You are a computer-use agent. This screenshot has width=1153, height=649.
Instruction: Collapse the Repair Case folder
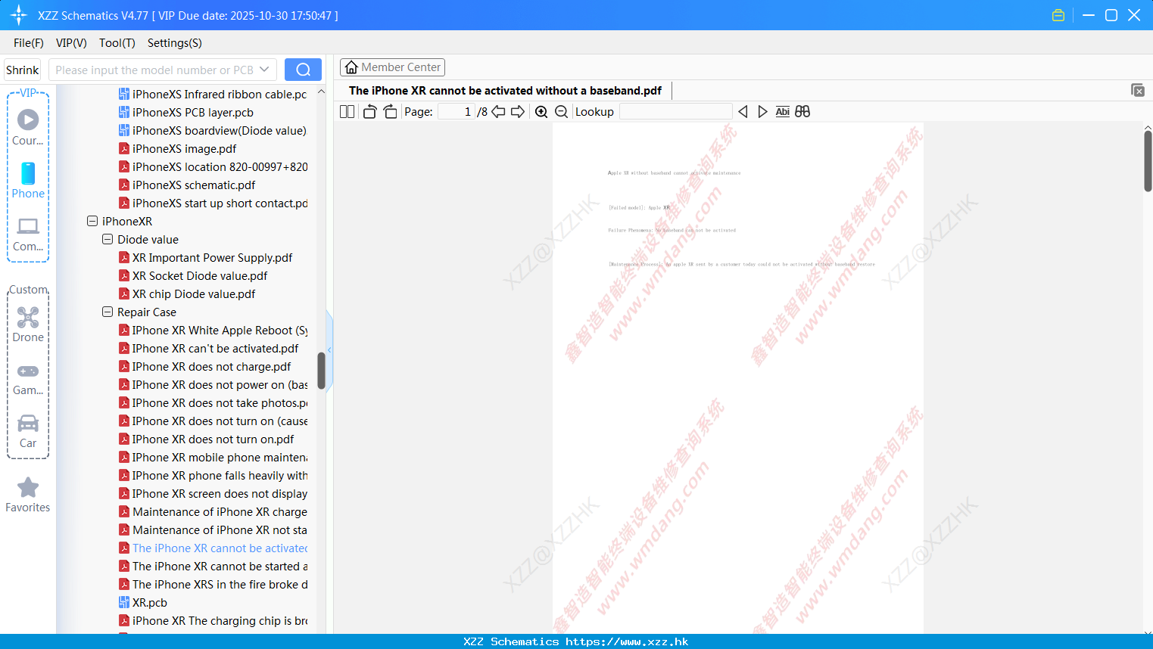tap(108, 312)
